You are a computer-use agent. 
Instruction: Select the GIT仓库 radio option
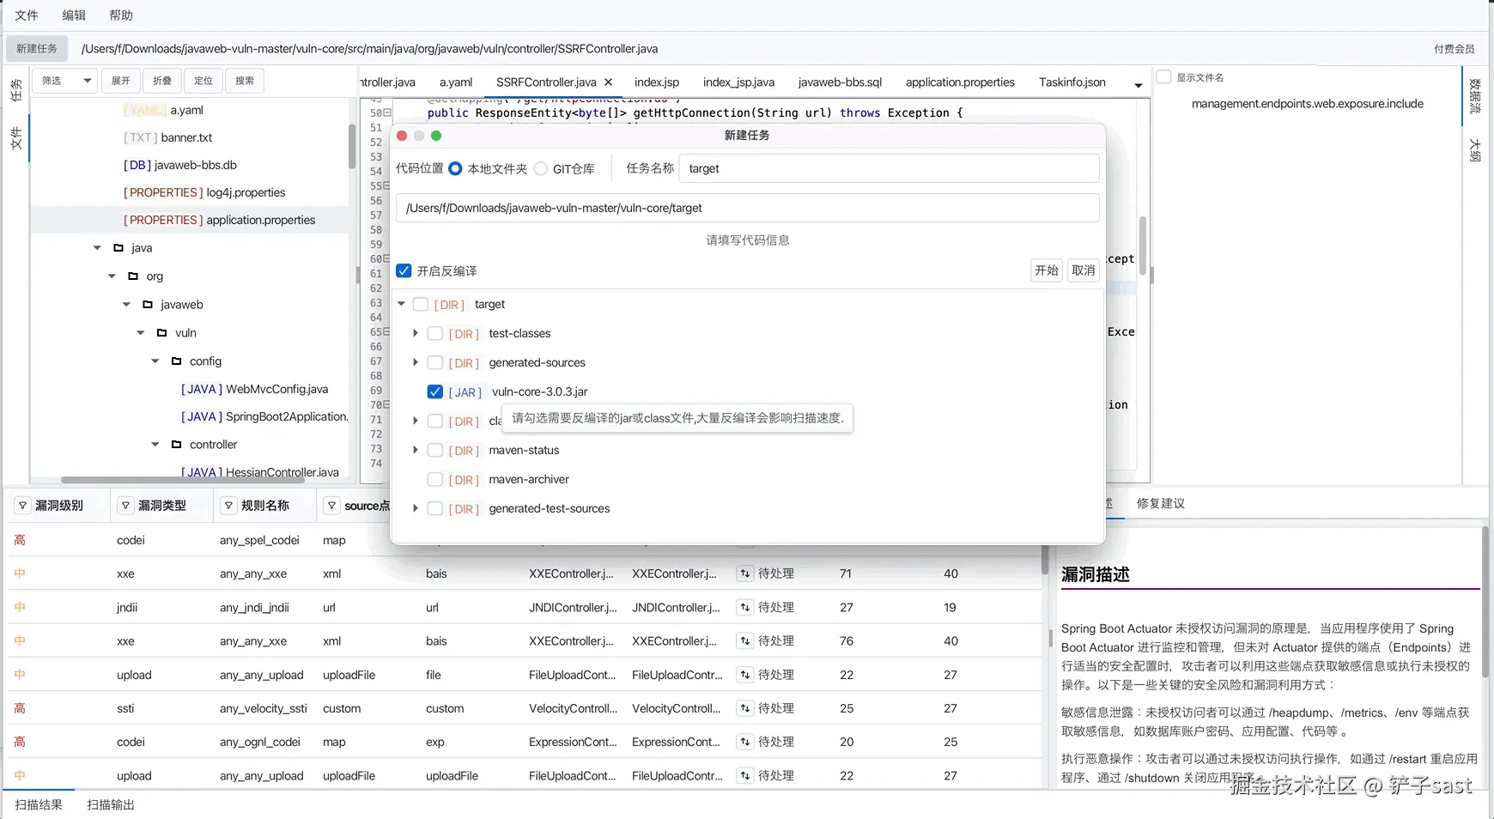click(541, 168)
